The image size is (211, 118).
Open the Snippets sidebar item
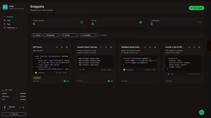tap(9, 17)
